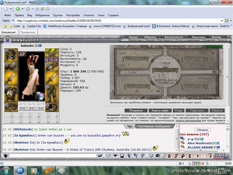Open the Утилиты menu
The height and width of the screenshot is (175, 233).
[x=89, y=15]
